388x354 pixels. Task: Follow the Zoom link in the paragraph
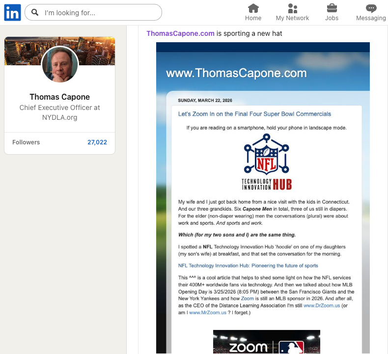tap(247, 299)
